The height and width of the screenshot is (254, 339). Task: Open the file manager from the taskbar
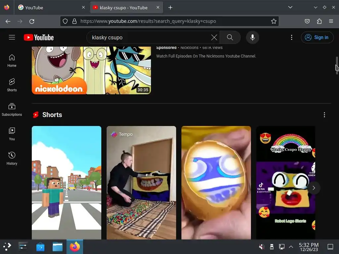pos(58,247)
